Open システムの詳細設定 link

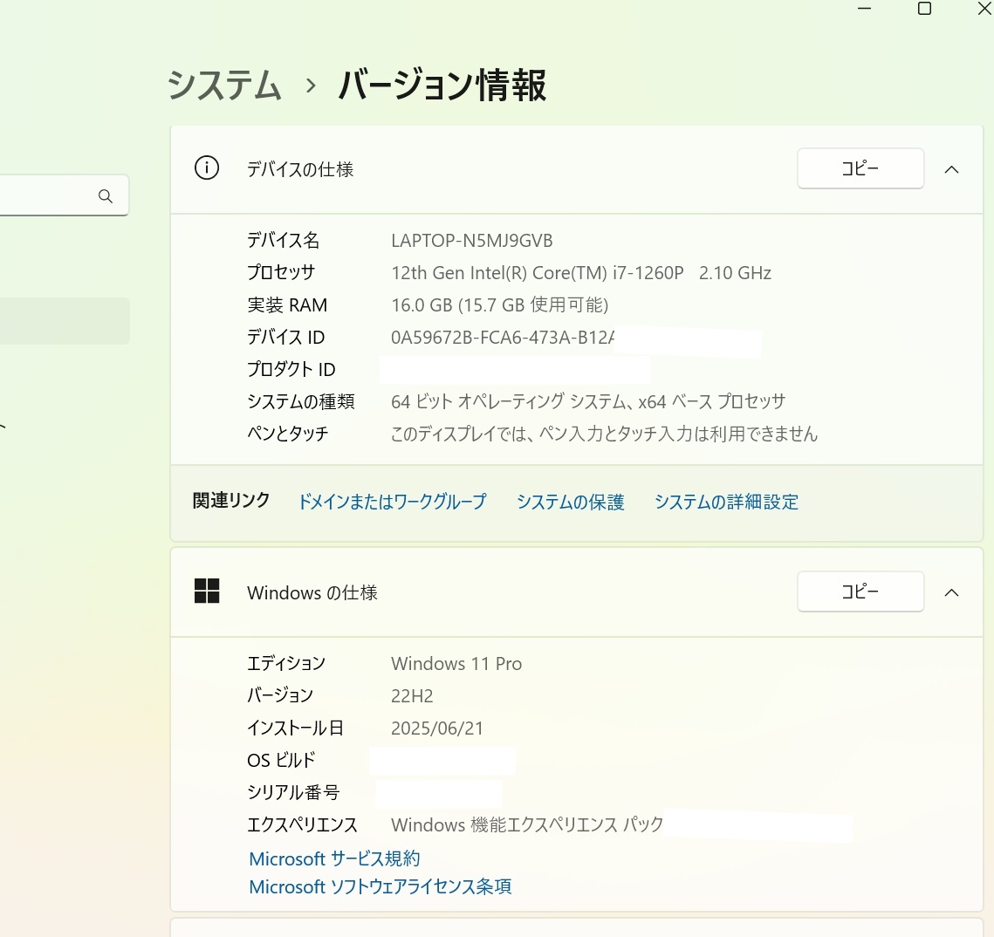click(x=726, y=502)
